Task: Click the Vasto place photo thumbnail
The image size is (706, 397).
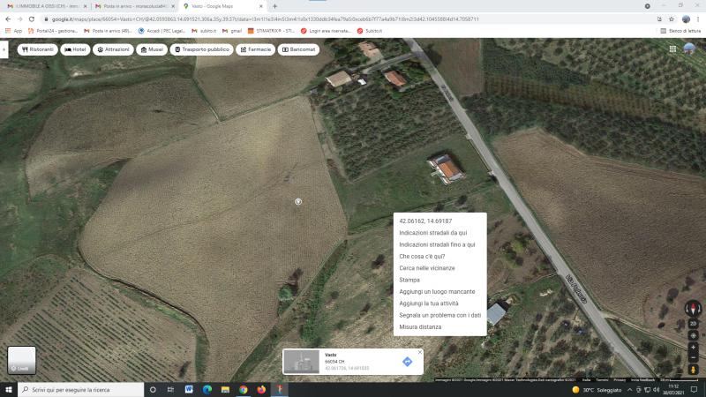Action: coord(302,362)
